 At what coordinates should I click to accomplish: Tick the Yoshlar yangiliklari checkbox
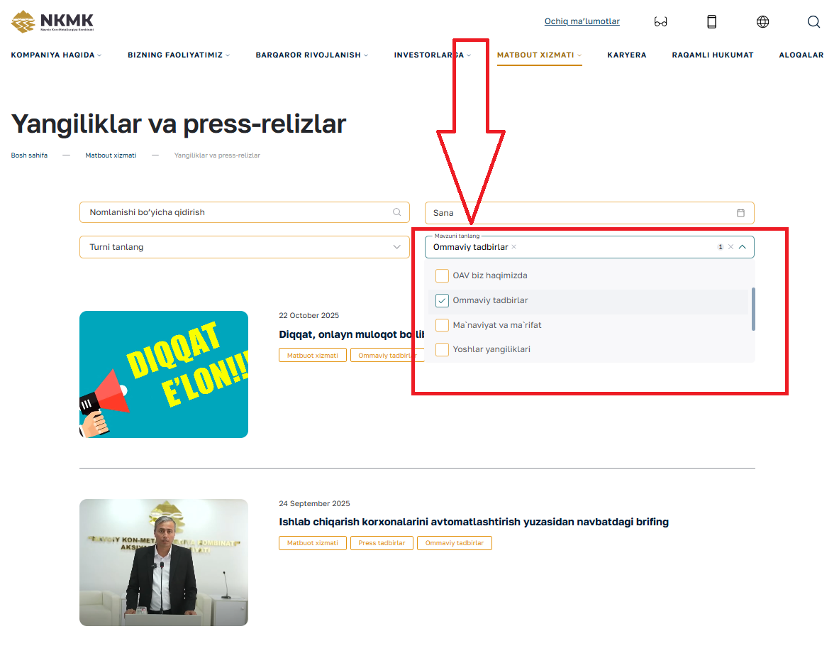point(442,349)
